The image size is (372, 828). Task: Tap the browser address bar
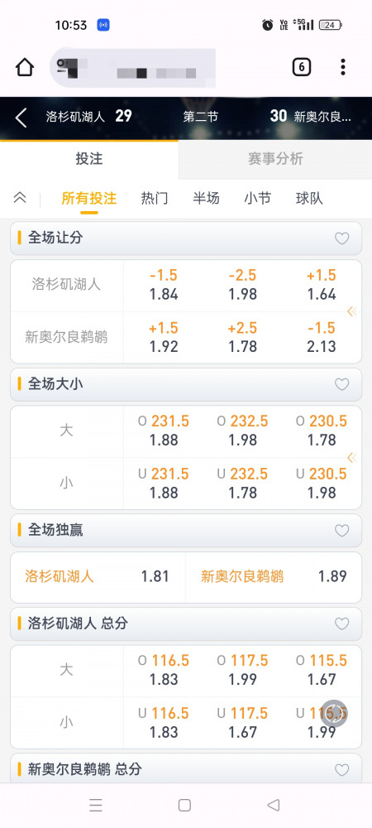[x=133, y=68]
